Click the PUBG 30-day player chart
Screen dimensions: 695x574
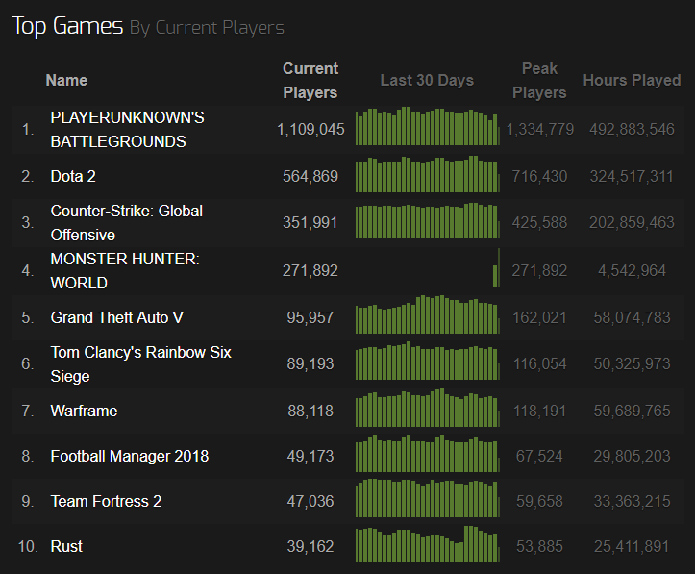(x=427, y=128)
